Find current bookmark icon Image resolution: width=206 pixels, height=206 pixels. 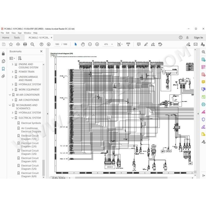click(x=20, y=58)
